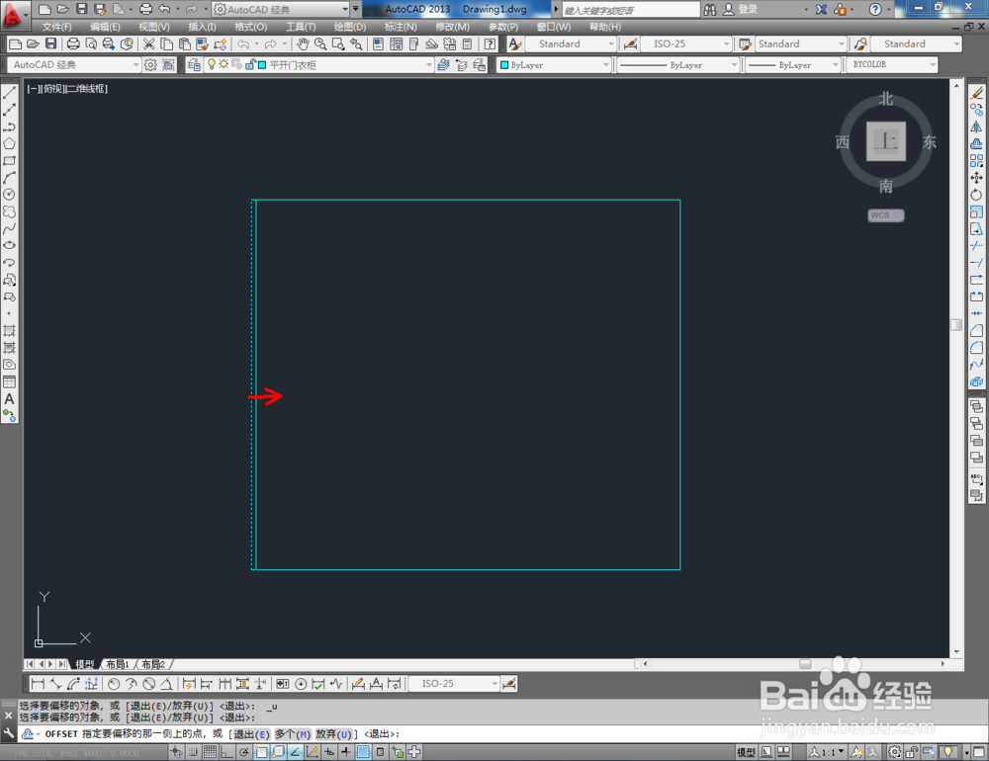Click the vertical scrollbar thumb of drawing area

pos(956,325)
